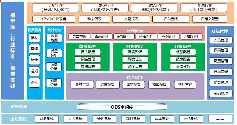Select 权限管理 under 系统管理
The width and height of the screenshot is (237, 125).
tap(221, 50)
